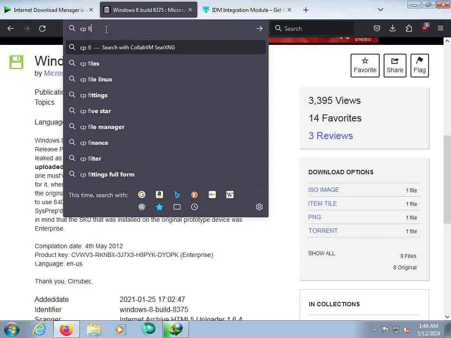Search this time with eBay
Viewport: 451px width, 338px height.
coord(212,195)
